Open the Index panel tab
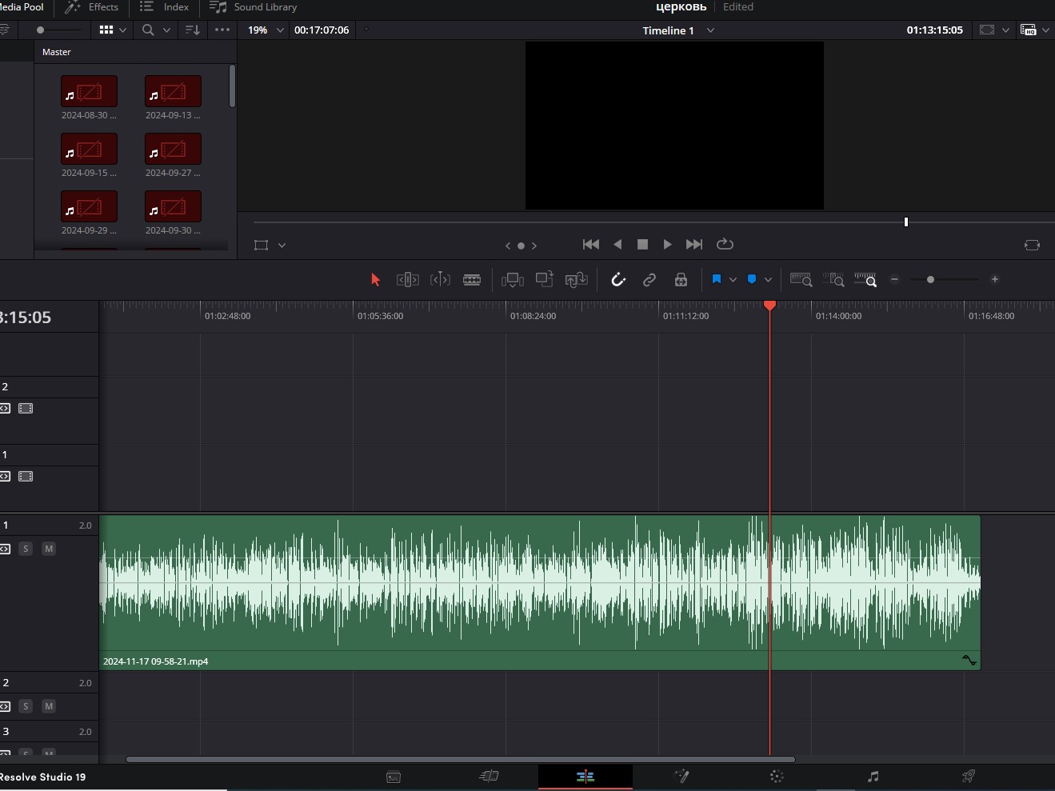 [164, 7]
